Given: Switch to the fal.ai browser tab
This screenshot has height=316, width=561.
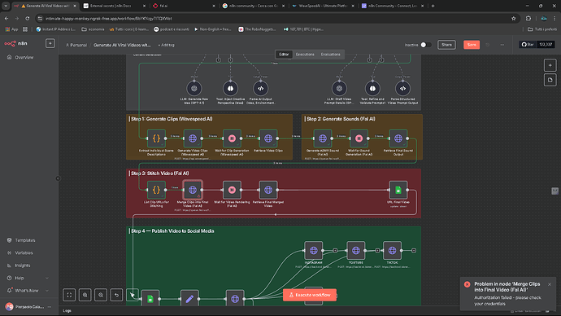Looking at the screenshot, I should click(x=185, y=6).
